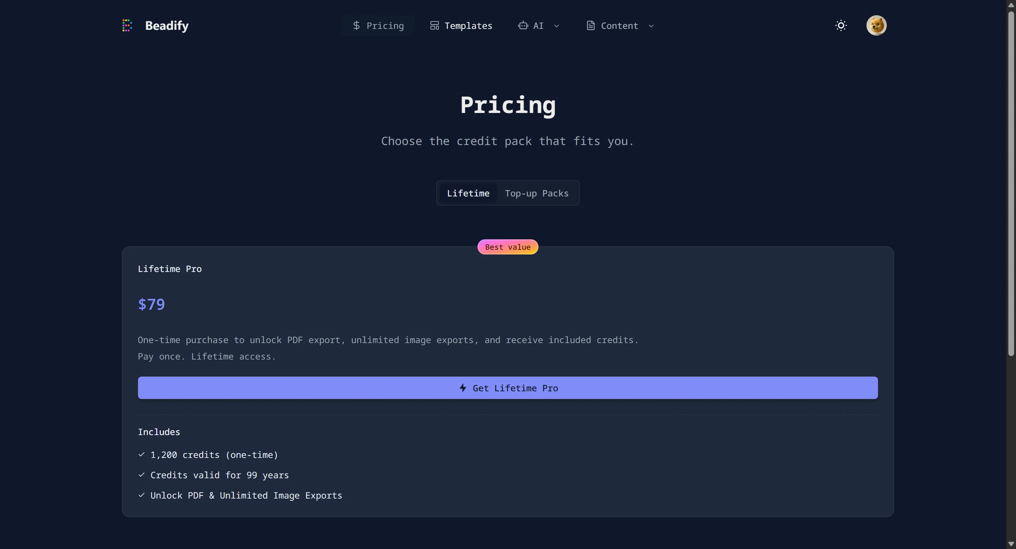
Task: Click the checkmark beside 1,200 credits
Action: 142,454
